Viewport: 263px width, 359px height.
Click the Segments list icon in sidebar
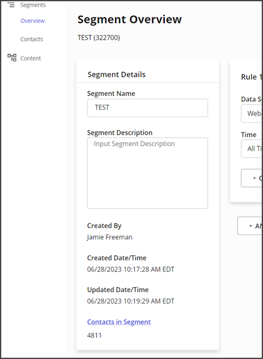(11, 5)
